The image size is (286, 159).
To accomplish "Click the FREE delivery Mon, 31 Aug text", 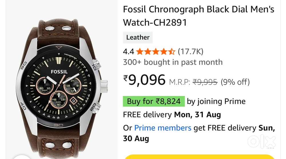I will tap(172, 115).
